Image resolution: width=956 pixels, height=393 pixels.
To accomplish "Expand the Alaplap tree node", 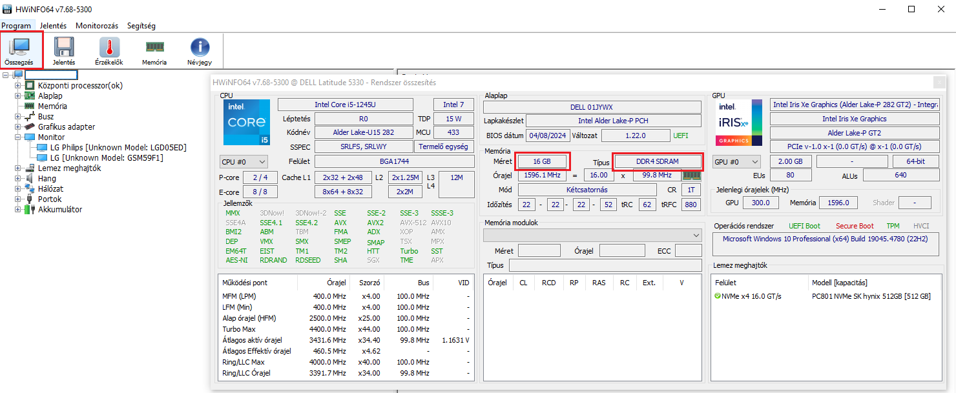I will coord(19,96).
